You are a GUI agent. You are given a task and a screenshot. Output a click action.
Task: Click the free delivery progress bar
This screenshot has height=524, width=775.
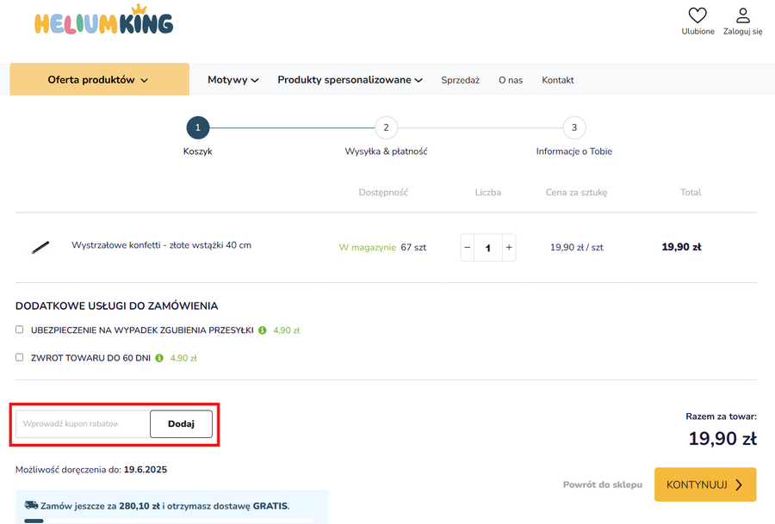168,520
